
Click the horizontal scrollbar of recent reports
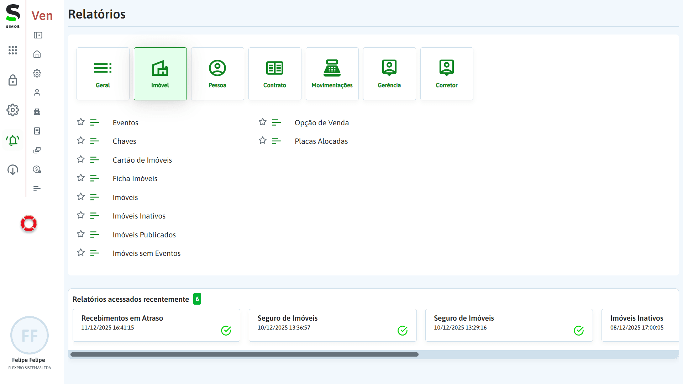[x=244, y=354]
